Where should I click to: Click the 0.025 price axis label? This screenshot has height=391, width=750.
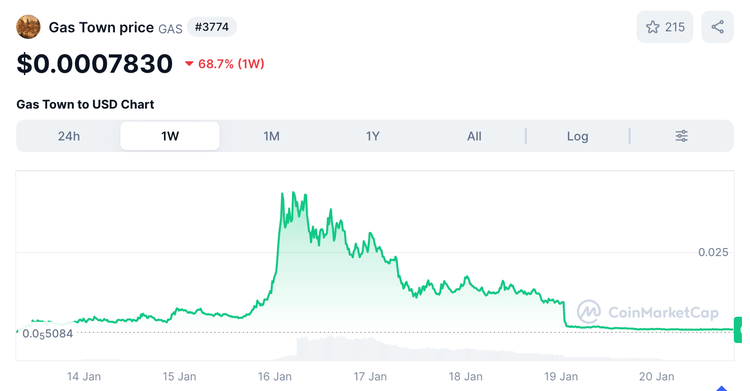coord(713,252)
